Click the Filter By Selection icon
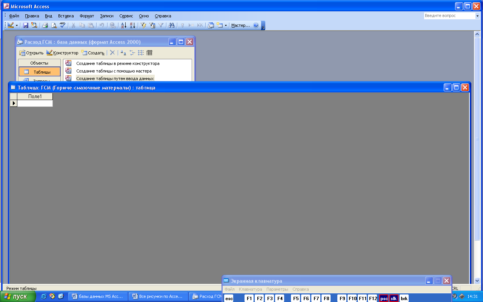The image size is (483, 302). click(x=143, y=25)
